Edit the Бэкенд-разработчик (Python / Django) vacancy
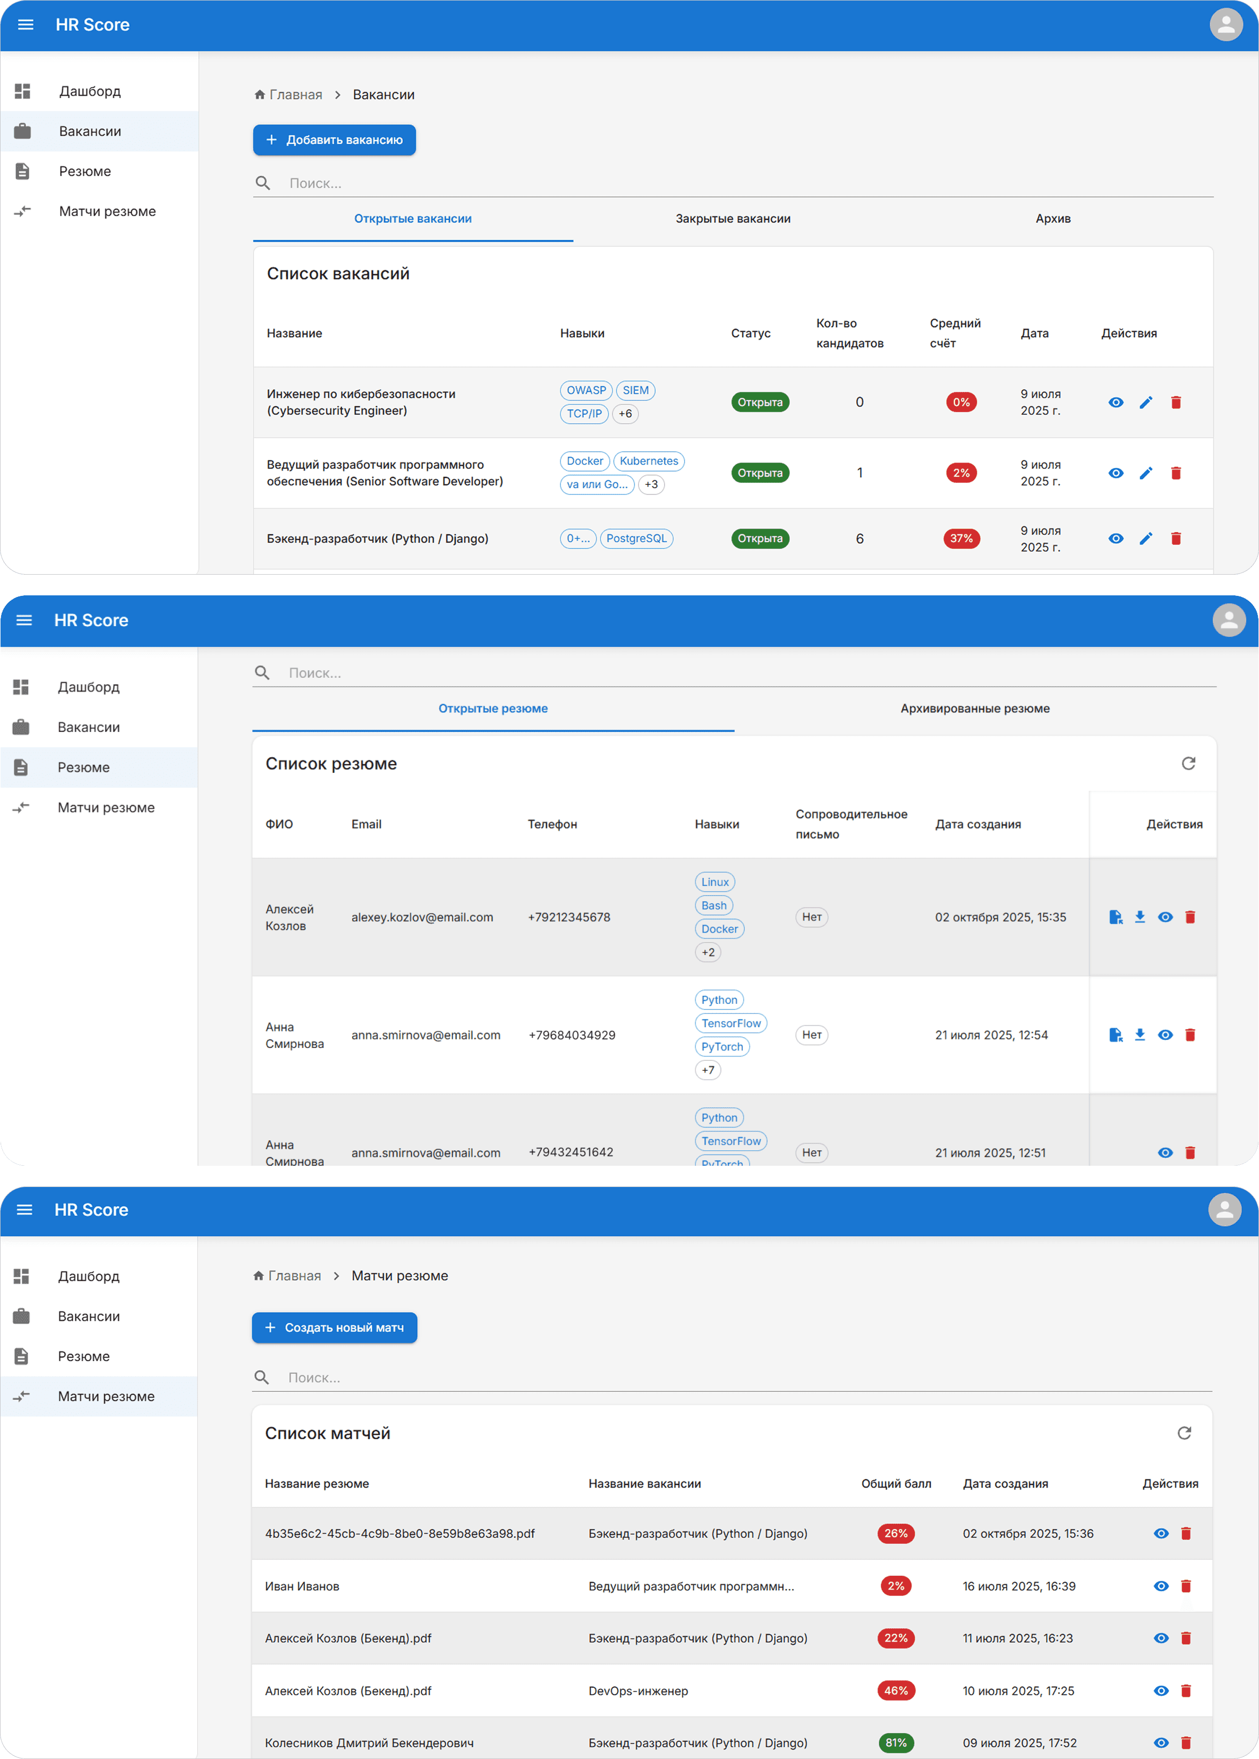1259x1759 pixels. (1146, 539)
